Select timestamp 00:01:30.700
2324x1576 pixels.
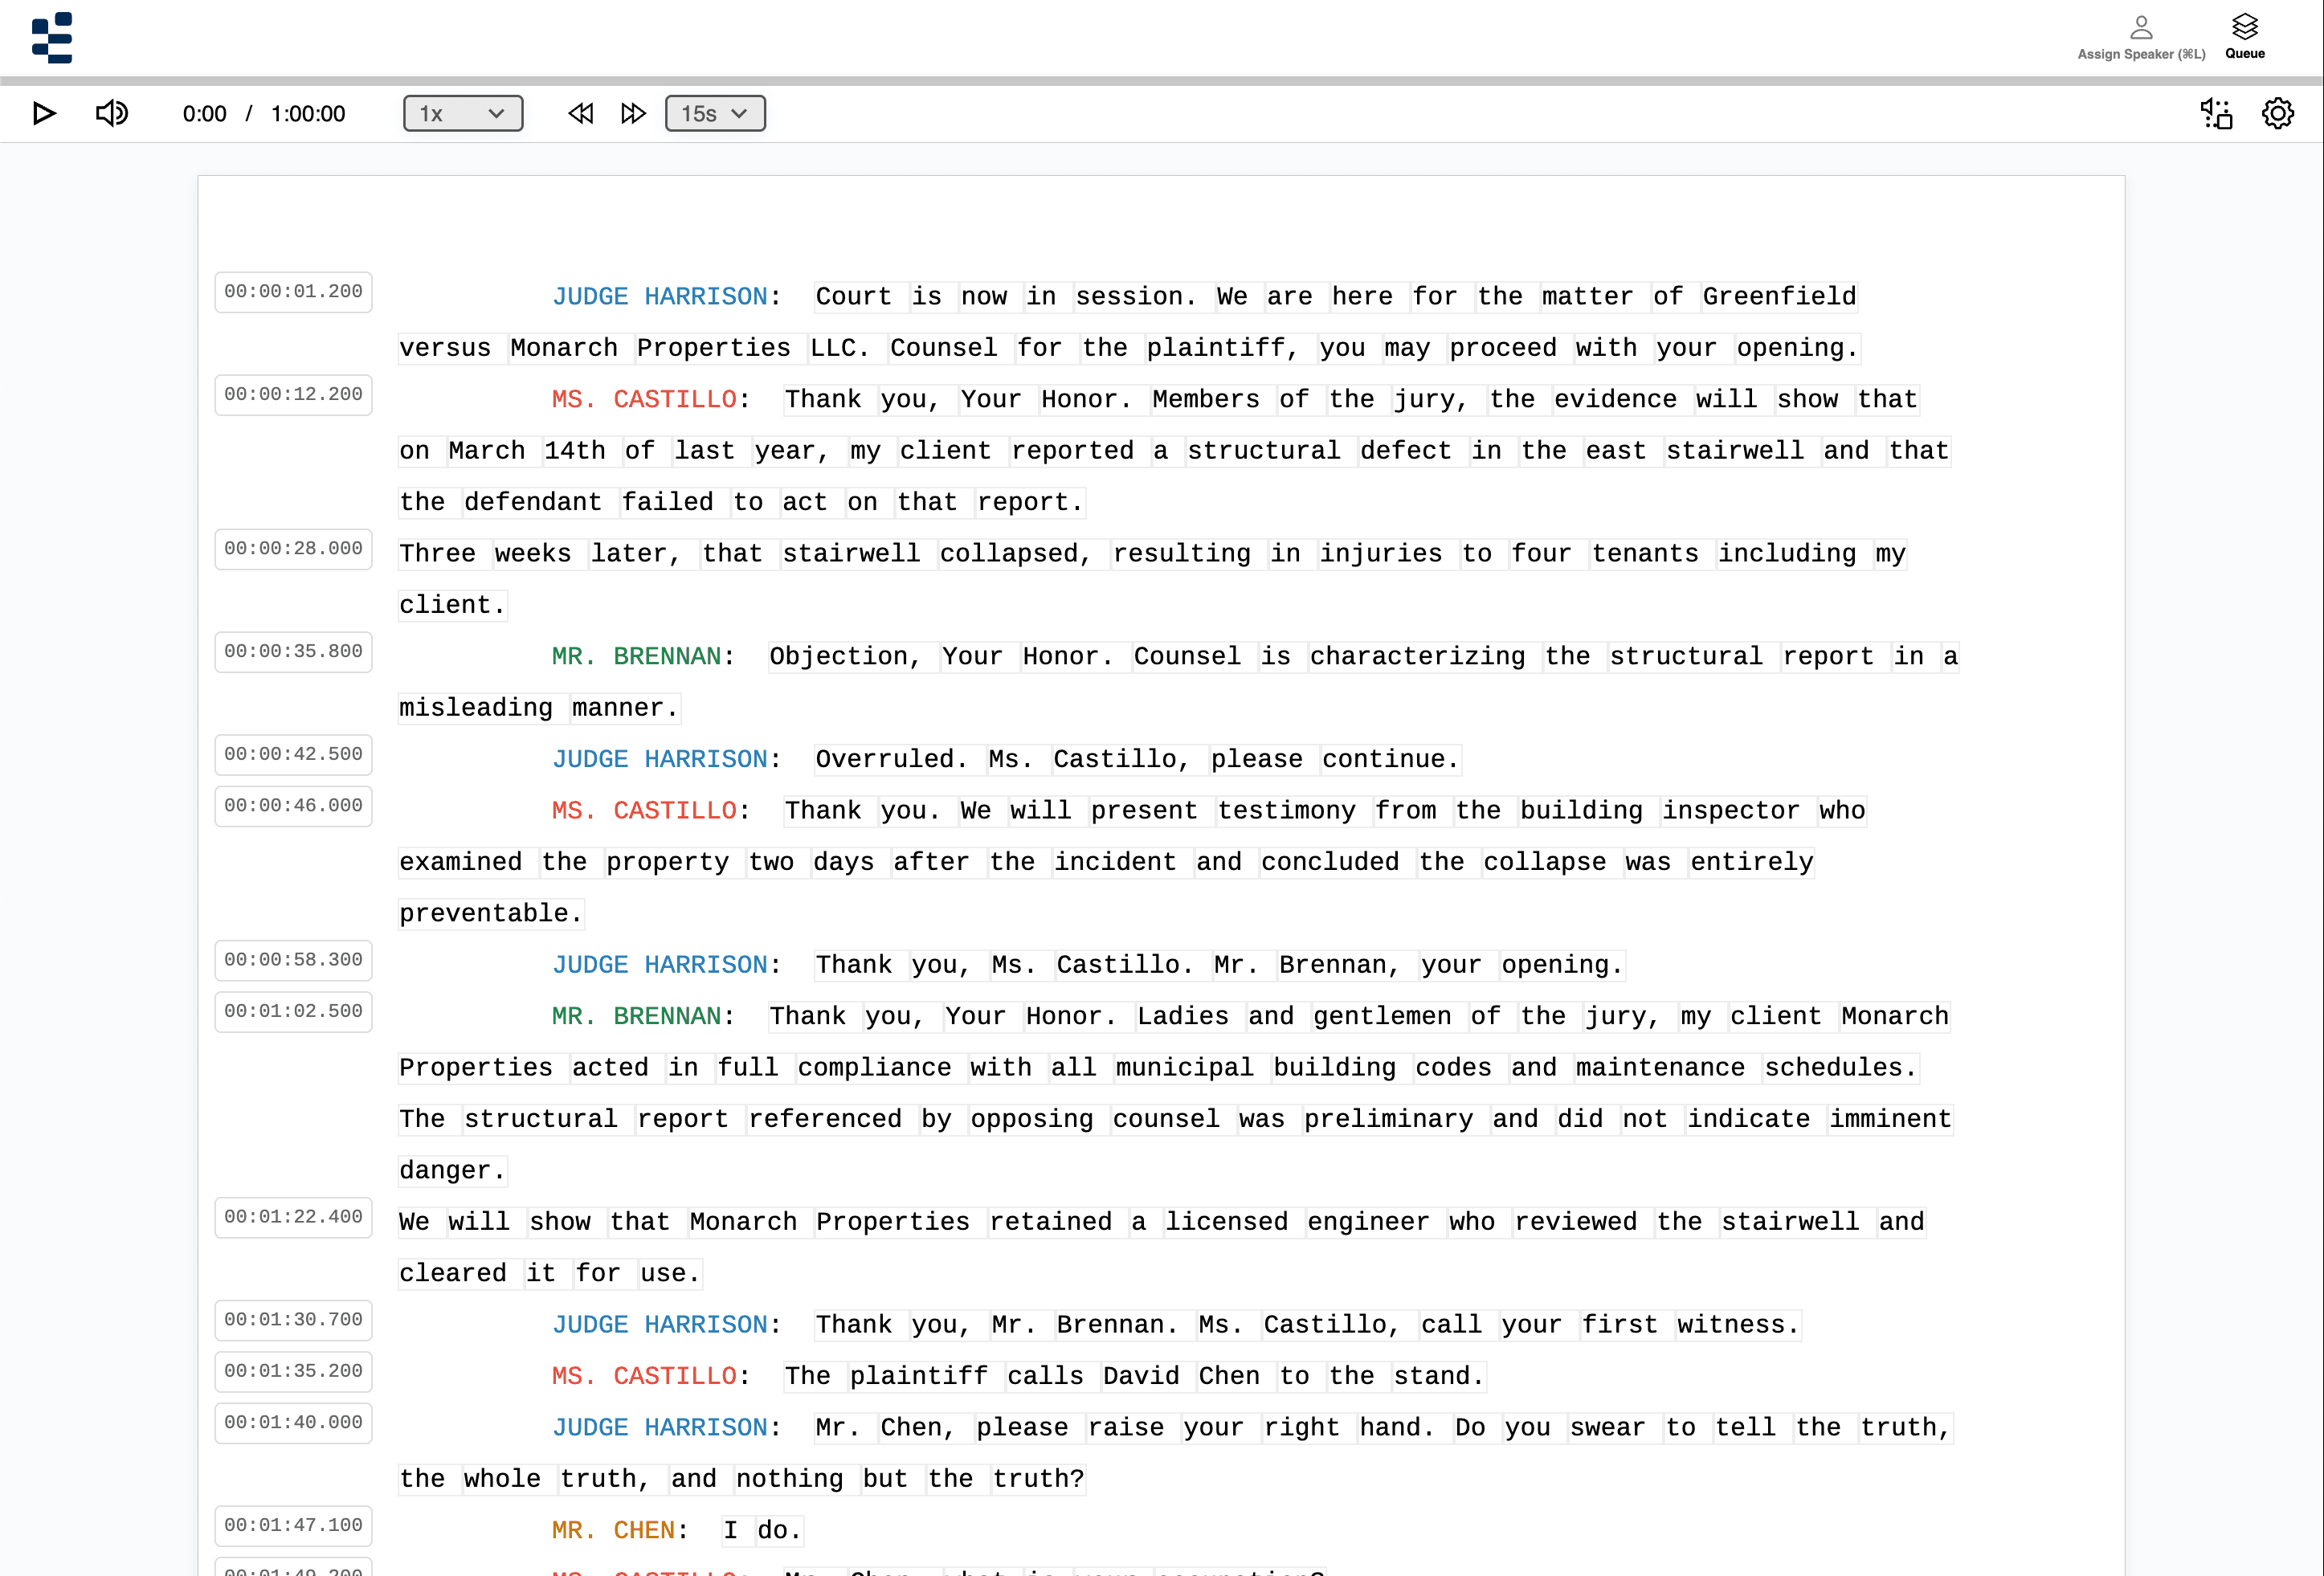[293, 1320]
